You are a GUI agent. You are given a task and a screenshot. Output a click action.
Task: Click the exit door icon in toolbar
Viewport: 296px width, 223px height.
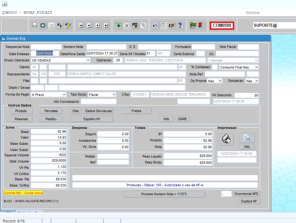(x=201, y=26)
